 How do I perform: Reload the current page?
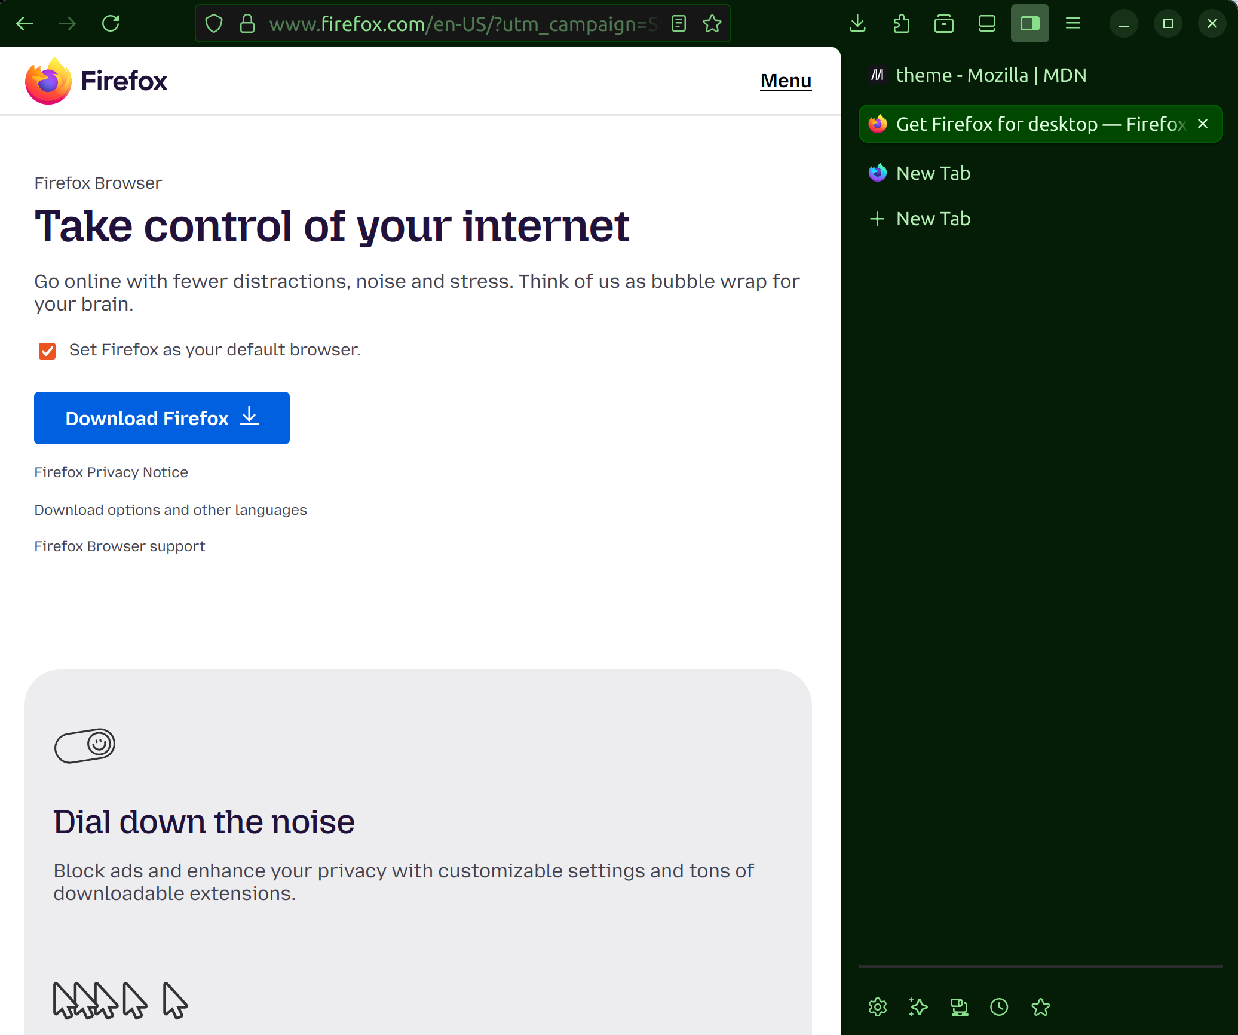(111, 24)
